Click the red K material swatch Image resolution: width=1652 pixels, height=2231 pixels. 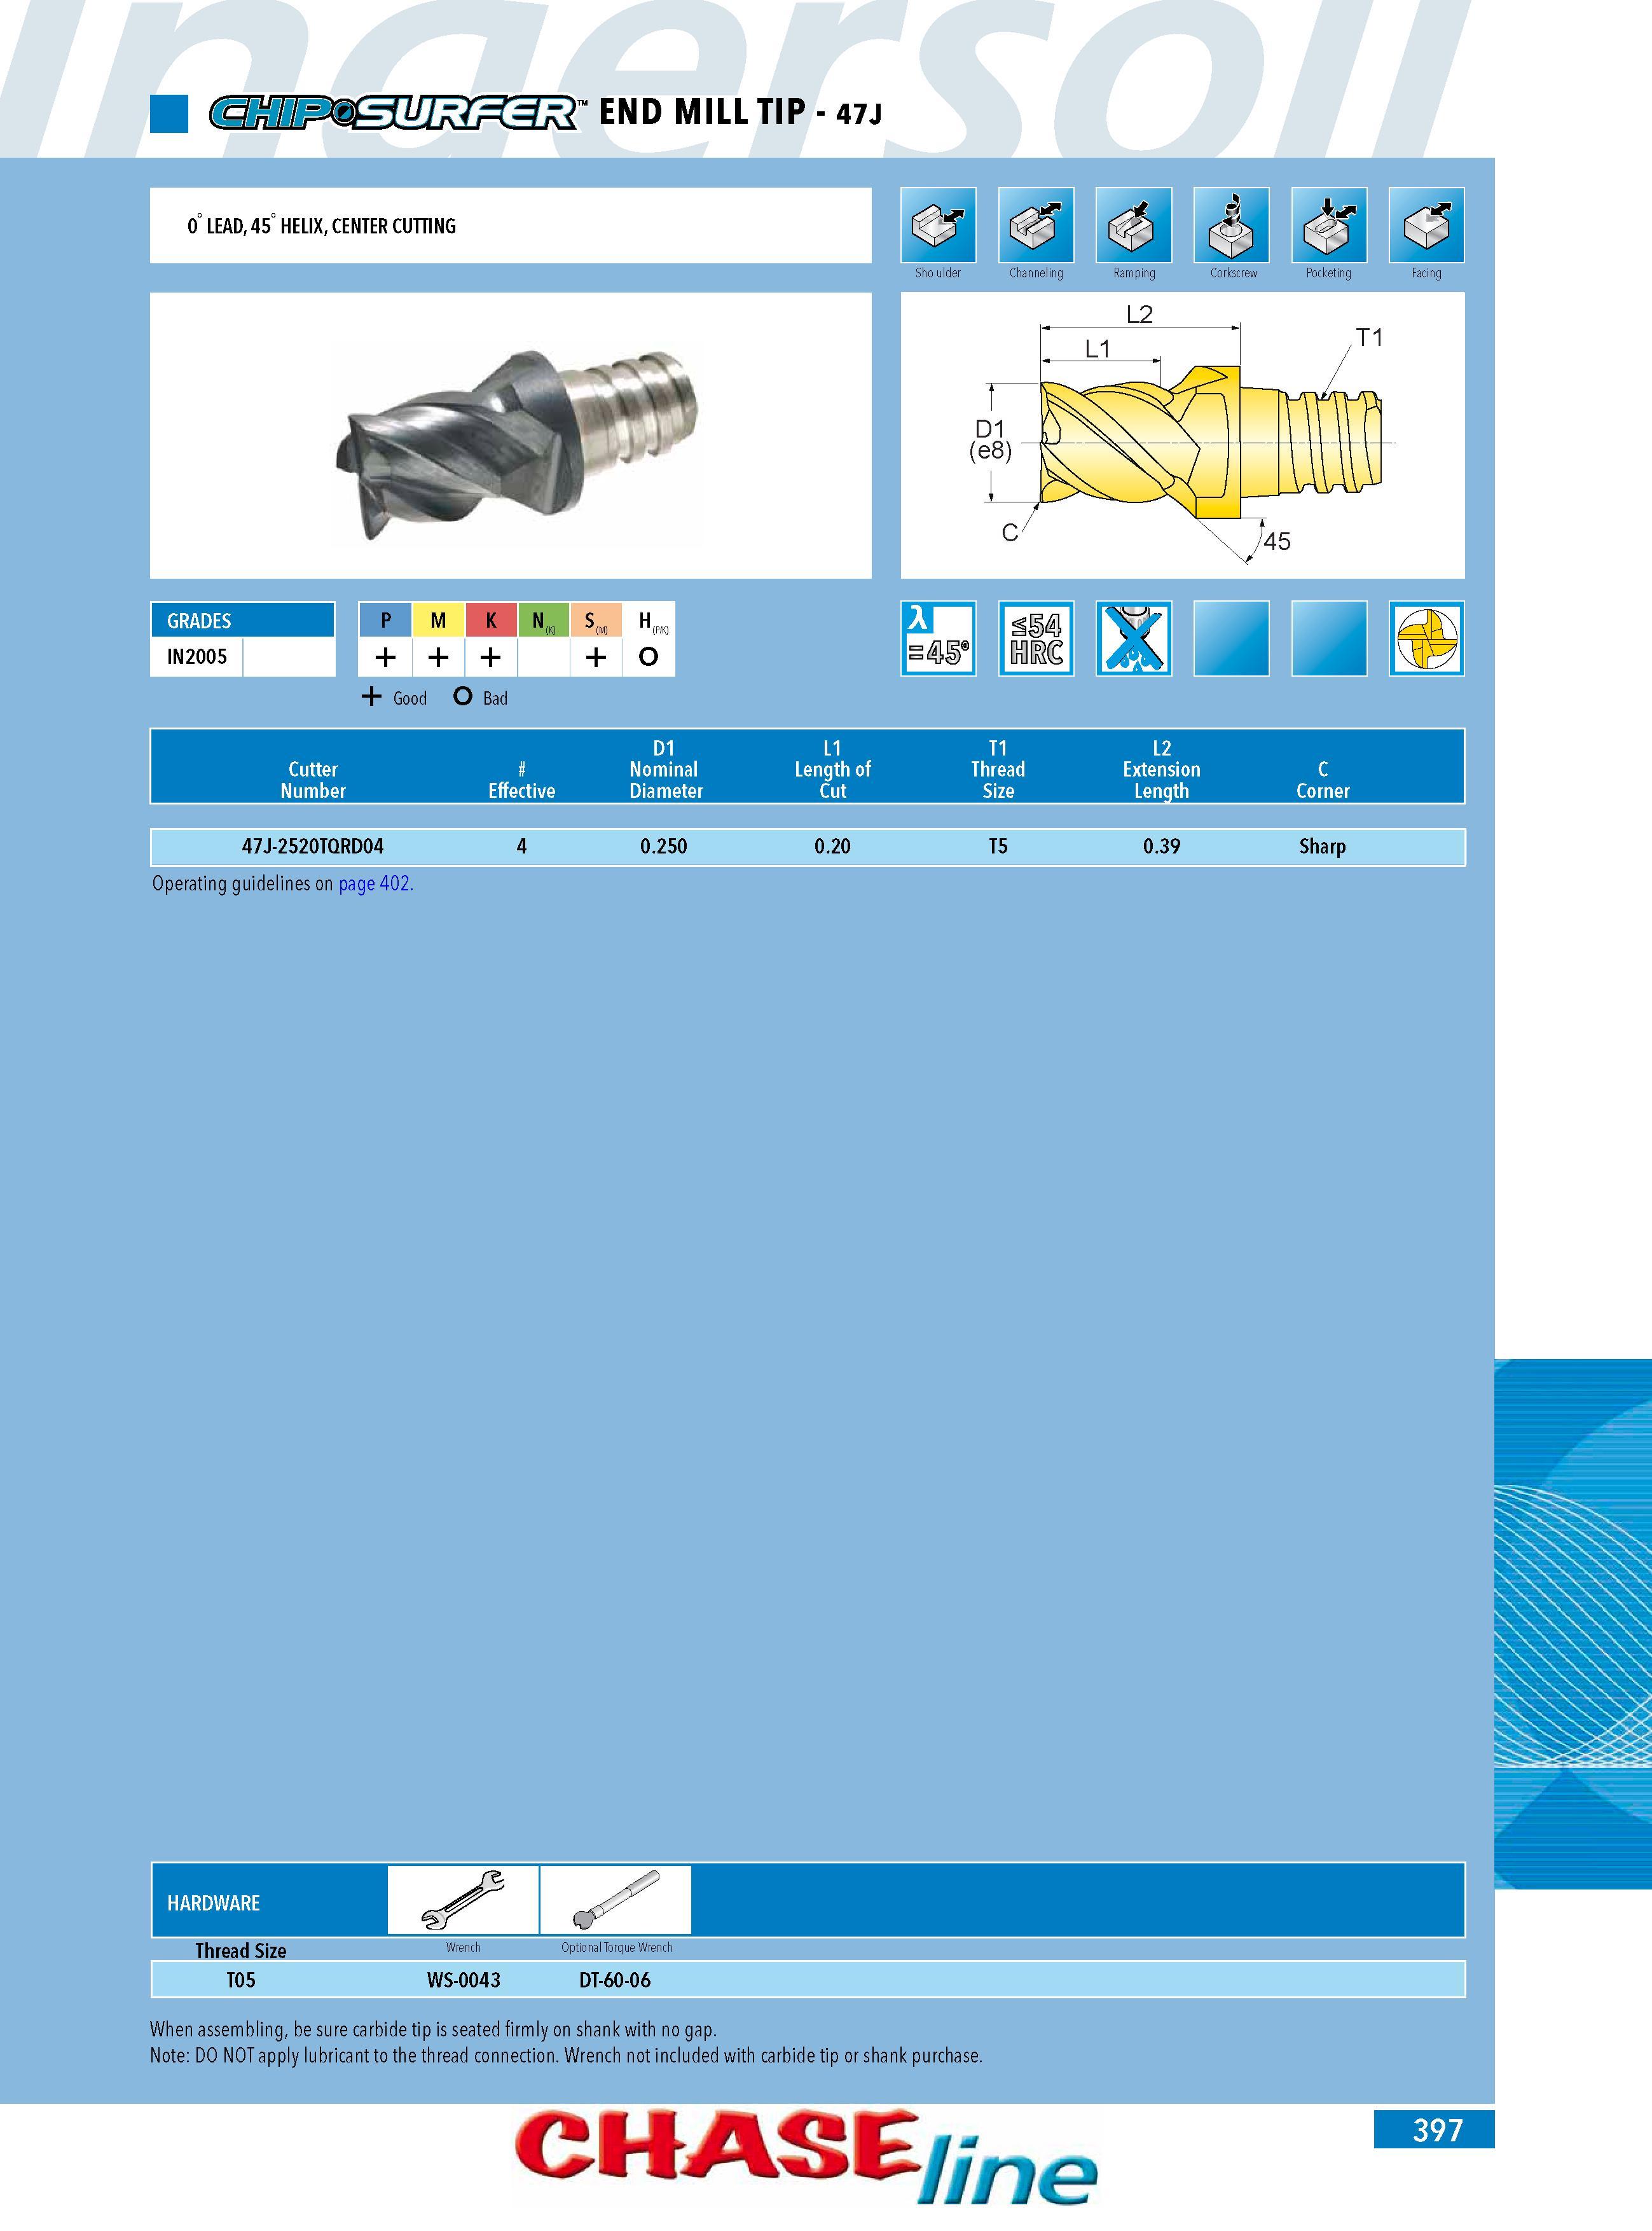(491, 620)
